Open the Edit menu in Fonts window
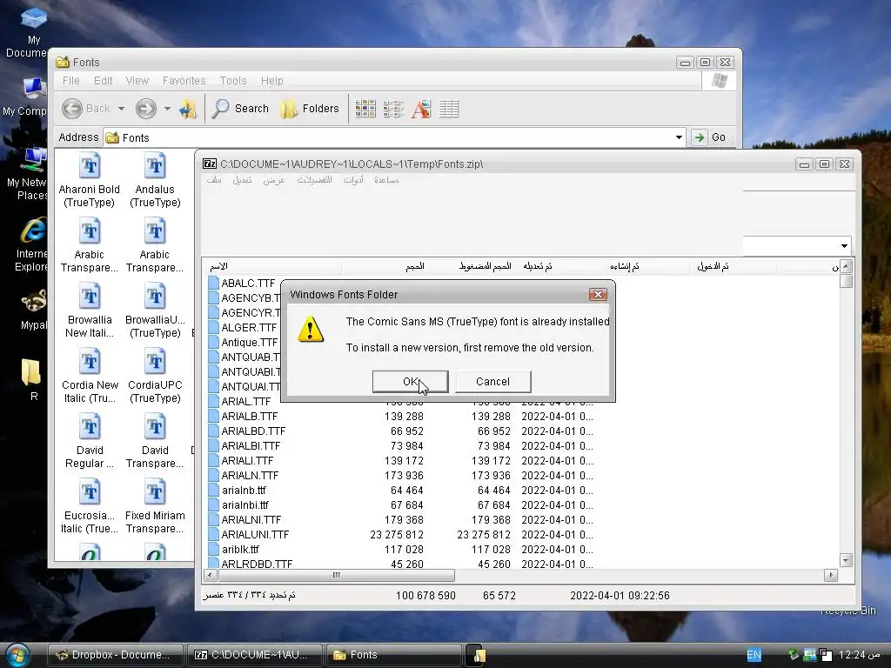The width and height of the screenshot is (891, 668). coord(103,81)
